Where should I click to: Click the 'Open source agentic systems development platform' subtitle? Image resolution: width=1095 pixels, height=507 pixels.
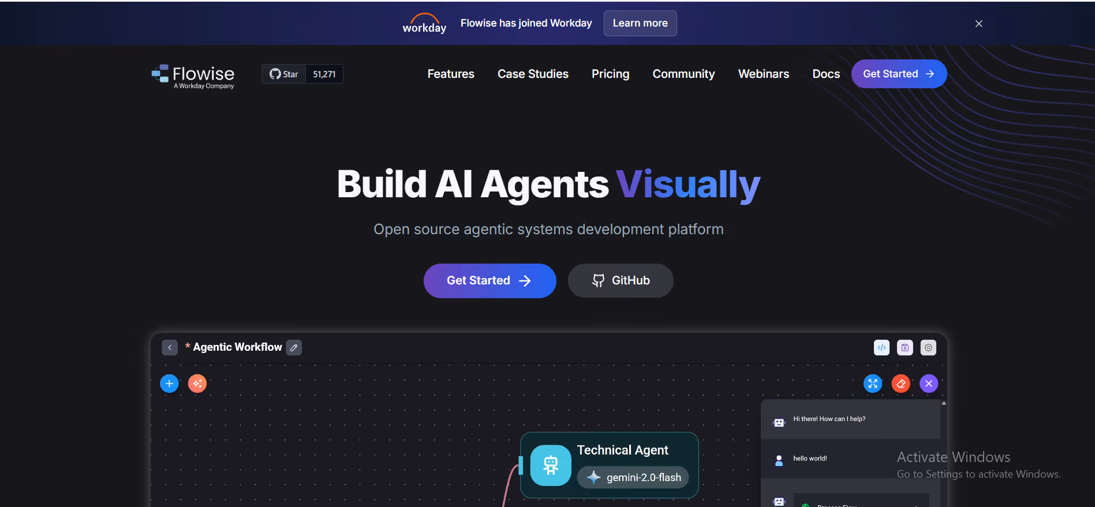point(548,230)
